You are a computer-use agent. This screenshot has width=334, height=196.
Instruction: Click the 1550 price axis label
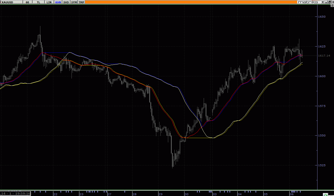point(322,136)
